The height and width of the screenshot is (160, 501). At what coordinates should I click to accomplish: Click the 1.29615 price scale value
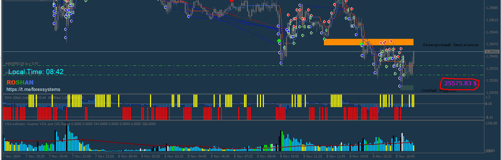click(x=492, y=20)
